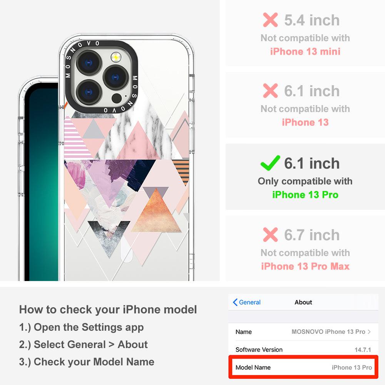Viewport: 385px width, 385px height.
Task: Tap the blue General back chevron
Action: pos(235,302)
